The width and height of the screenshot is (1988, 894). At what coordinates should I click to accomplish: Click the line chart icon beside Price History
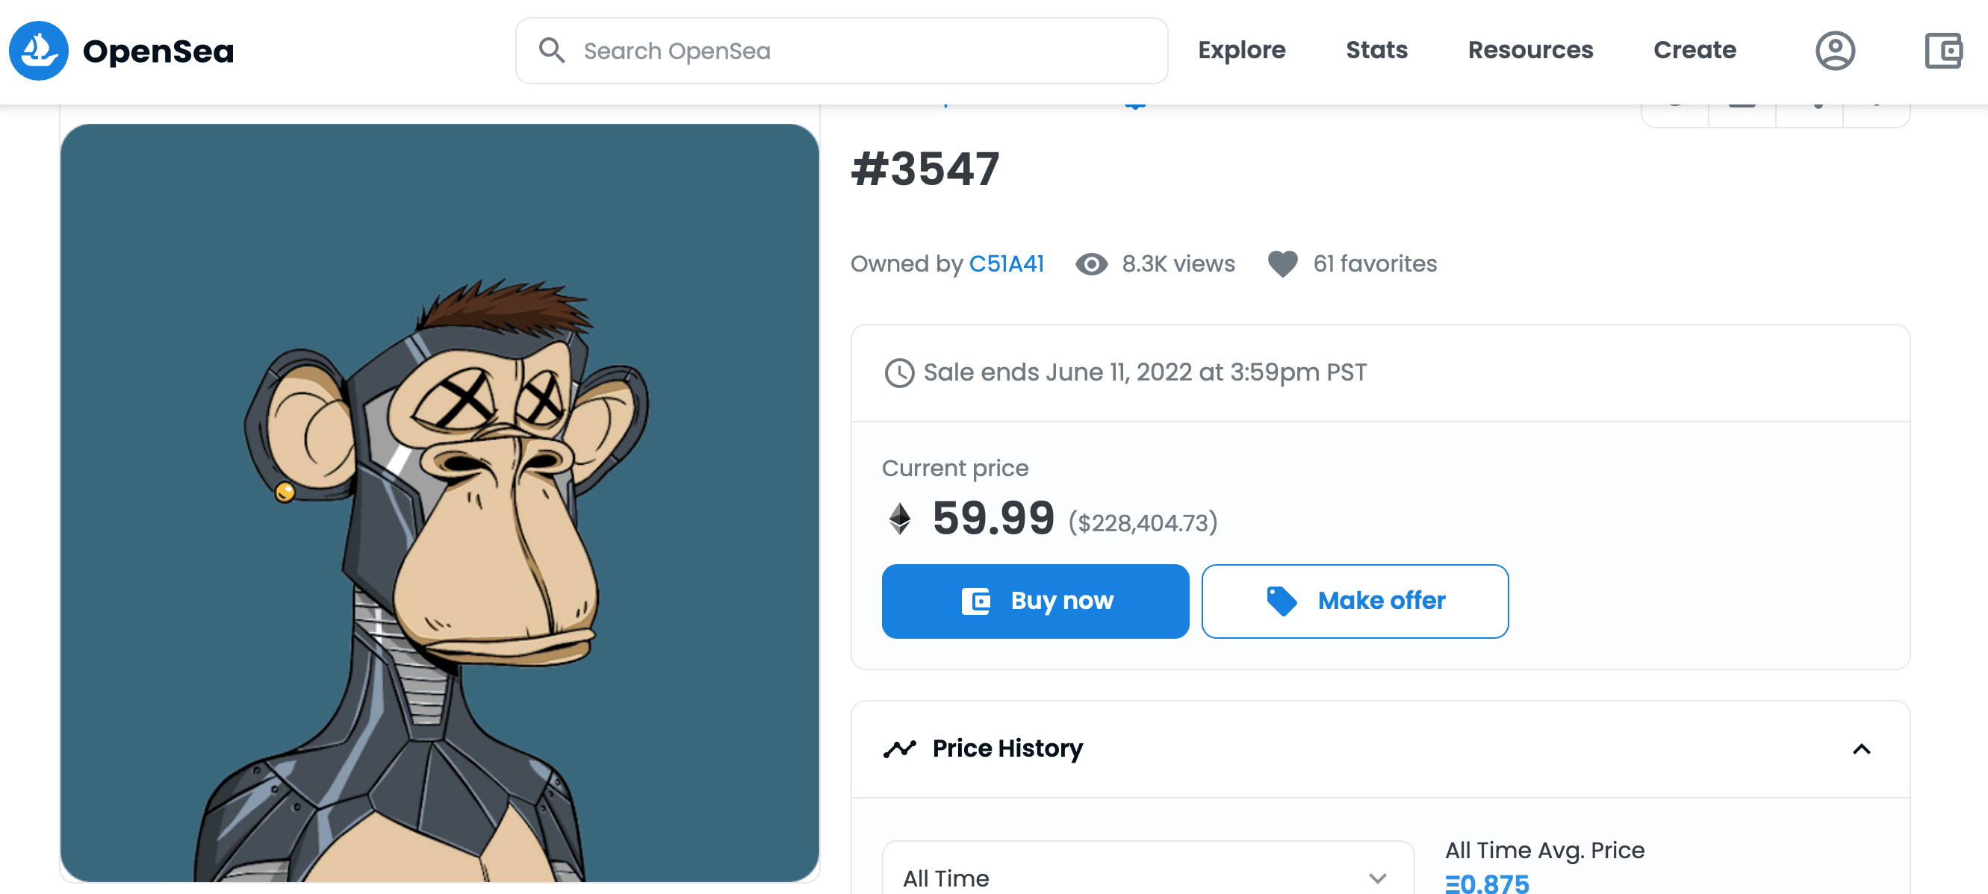(x=900, y=748)
